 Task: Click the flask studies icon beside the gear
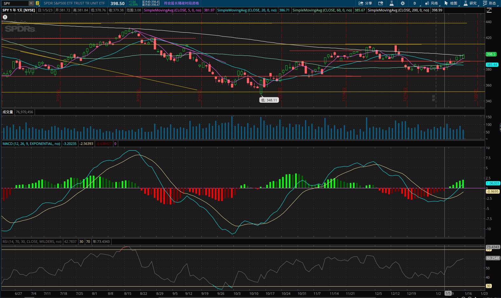[391, 3]
